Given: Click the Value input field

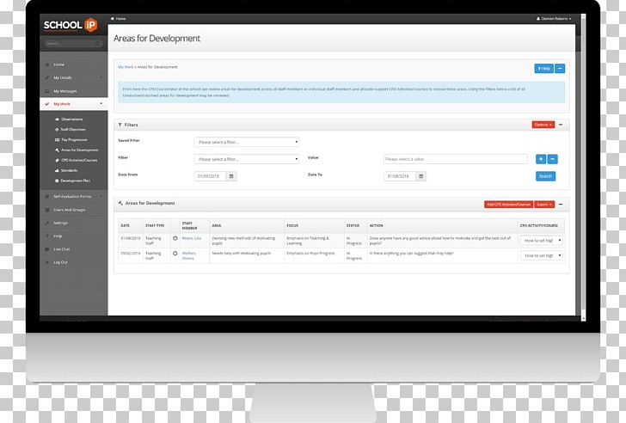Looking at the screenshot, I should (455, 159).
